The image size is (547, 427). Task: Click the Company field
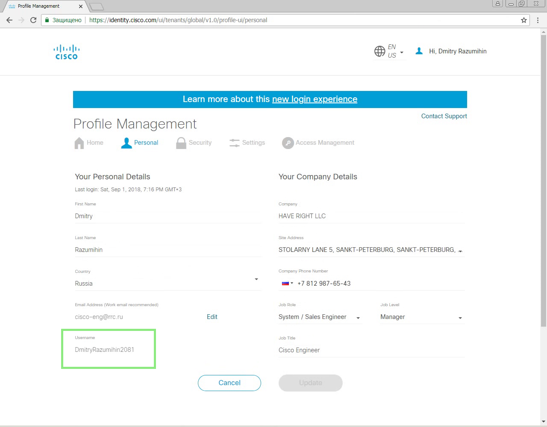pyautogui.click(x=372, y=216)
